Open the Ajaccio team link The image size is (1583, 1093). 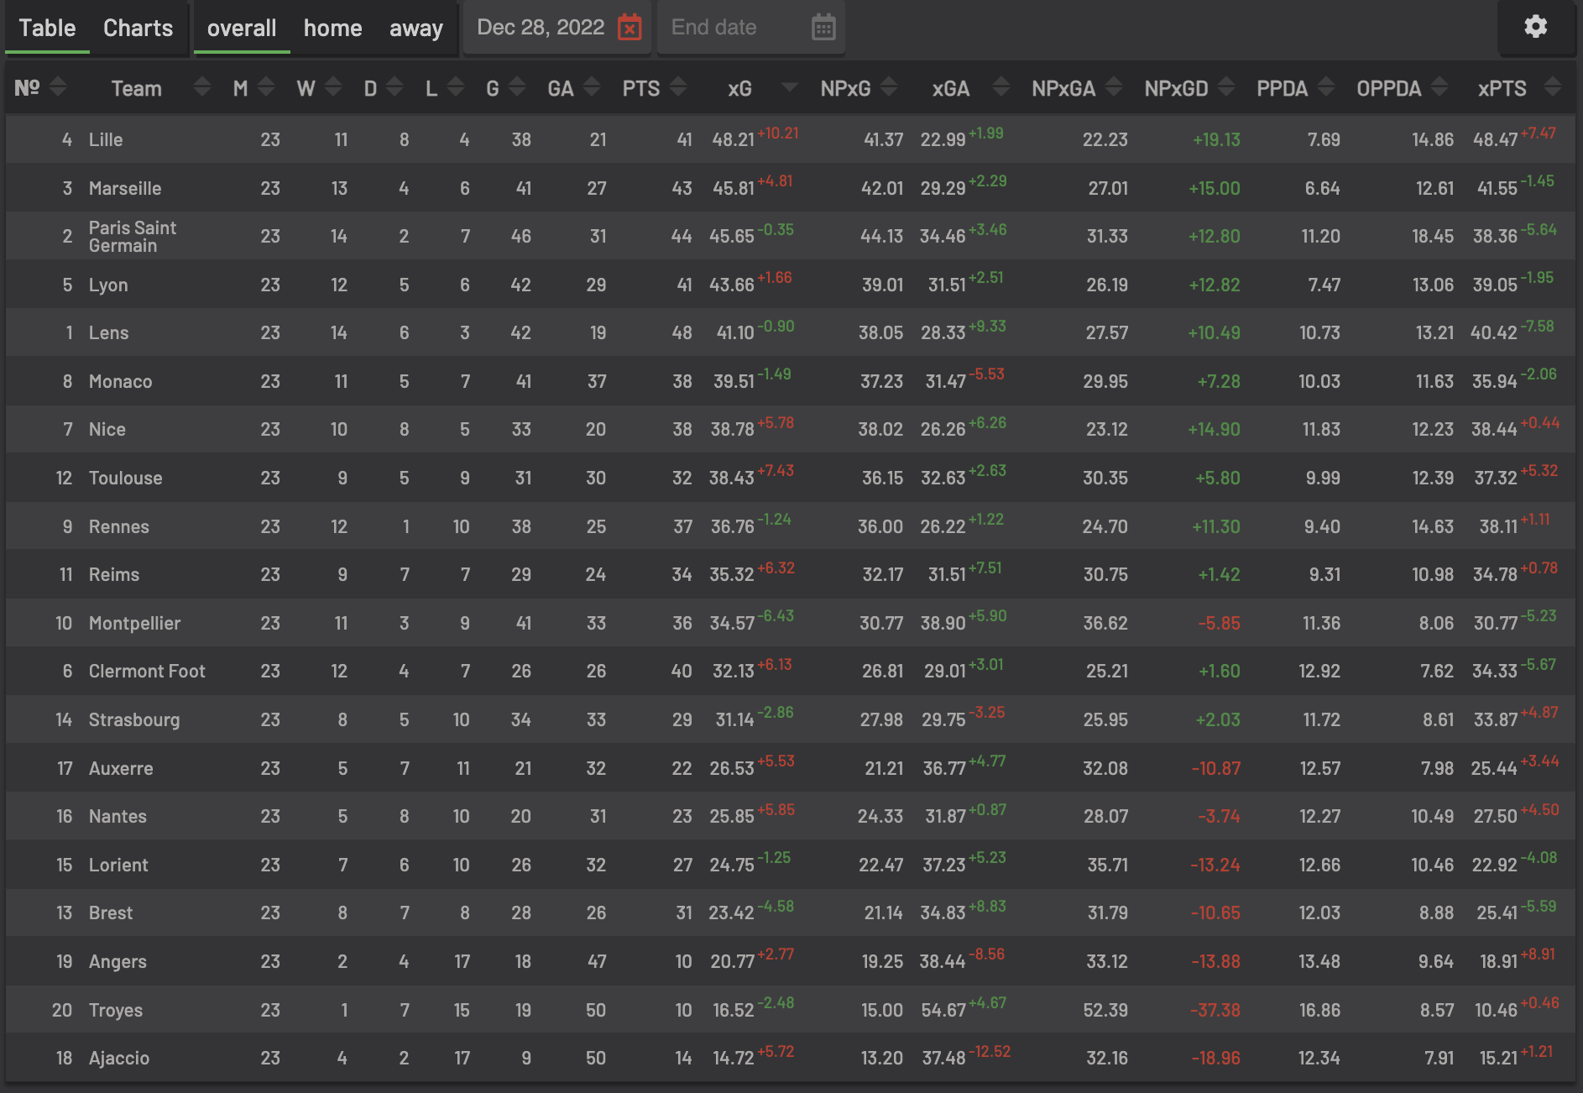click(x=119, y=1058)
